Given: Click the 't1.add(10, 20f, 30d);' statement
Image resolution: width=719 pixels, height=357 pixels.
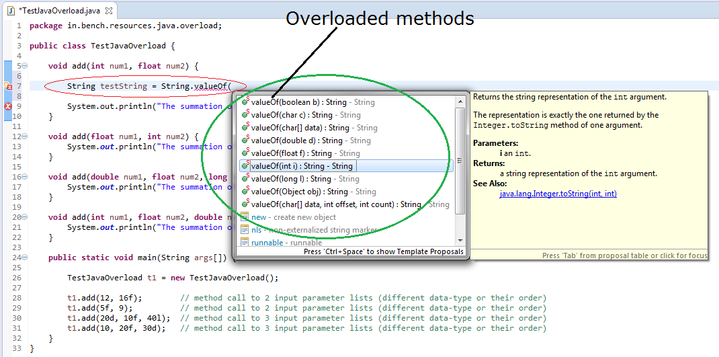Looking at the screenshot, I should (x=116, y=329).
